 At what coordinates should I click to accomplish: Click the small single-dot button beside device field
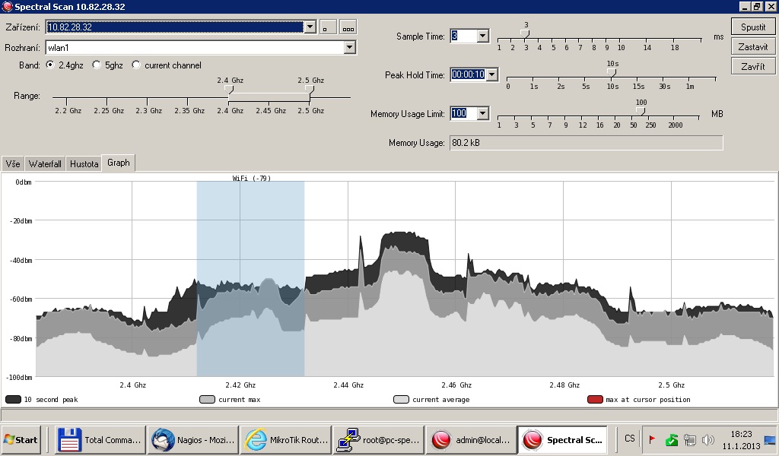328,27
